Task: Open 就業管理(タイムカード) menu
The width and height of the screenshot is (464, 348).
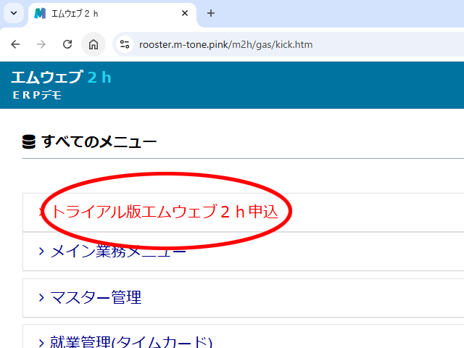Action: (x=131, y=342)
